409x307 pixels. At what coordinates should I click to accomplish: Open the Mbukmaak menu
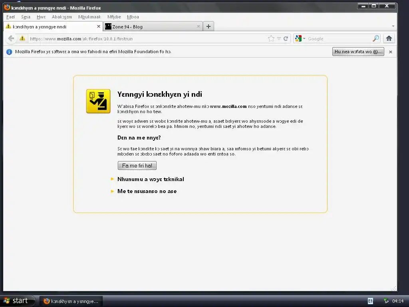pos(89,17)
